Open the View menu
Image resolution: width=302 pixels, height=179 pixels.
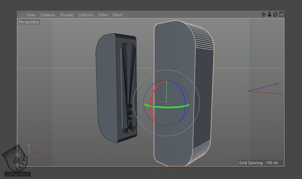[x=31, y=15]
